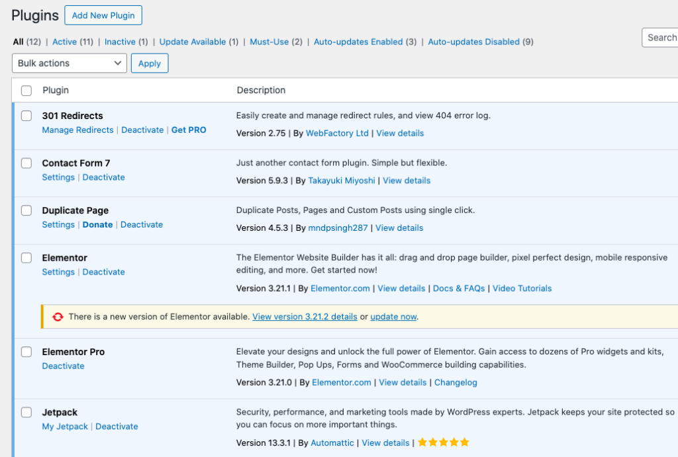View details for Contact Form 7

tap(407, 181)
